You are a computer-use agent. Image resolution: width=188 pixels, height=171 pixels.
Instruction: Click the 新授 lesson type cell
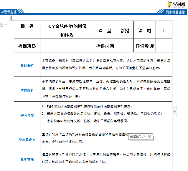(x=125, y=31)
